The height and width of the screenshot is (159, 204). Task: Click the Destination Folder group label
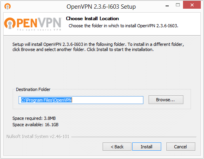coord(33,89)
